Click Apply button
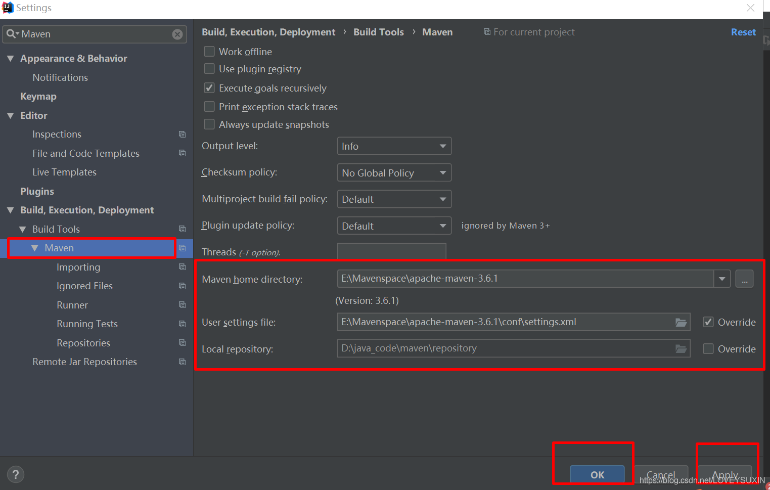This screenshot has width=770, height=490. tap(725, 475)
